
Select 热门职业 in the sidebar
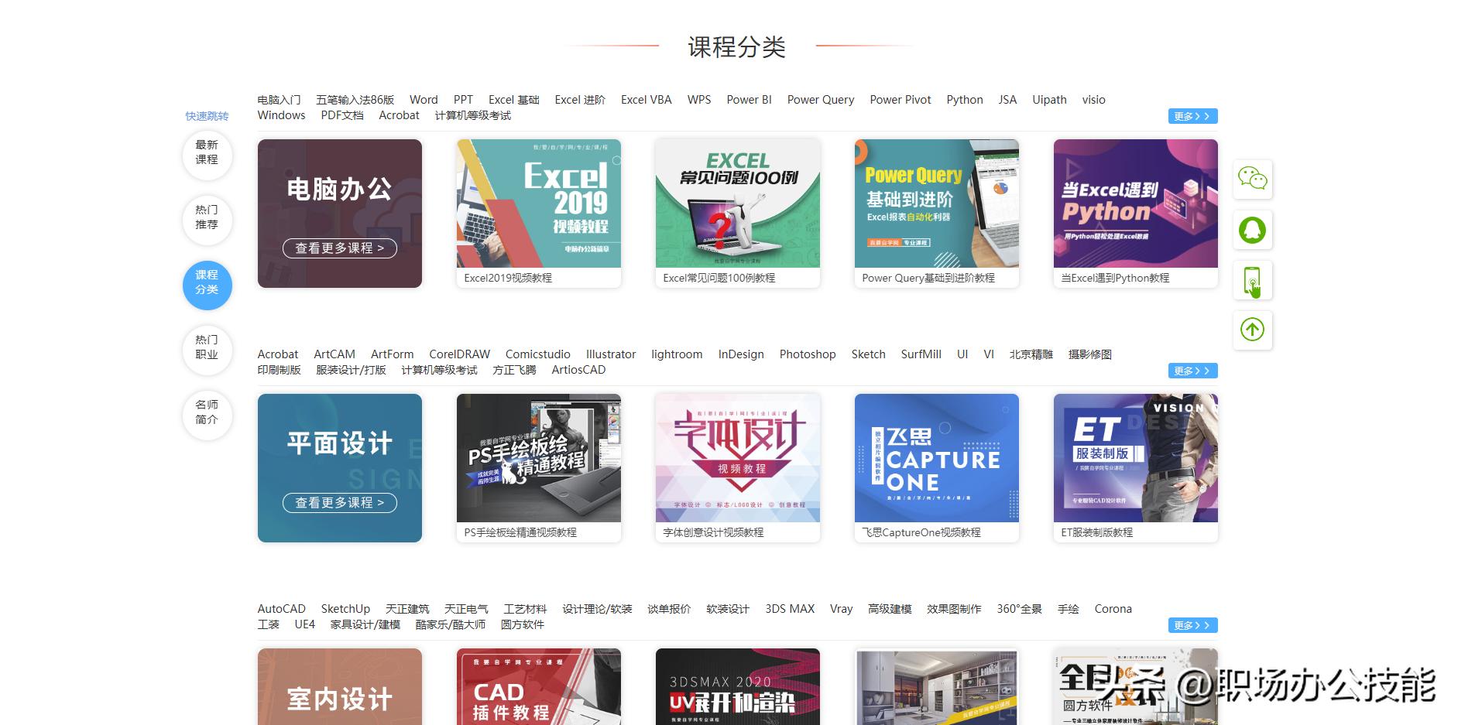207,351
